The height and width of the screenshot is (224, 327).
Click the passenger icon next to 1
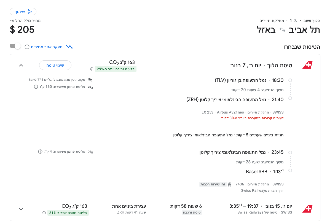pos(295,20)
